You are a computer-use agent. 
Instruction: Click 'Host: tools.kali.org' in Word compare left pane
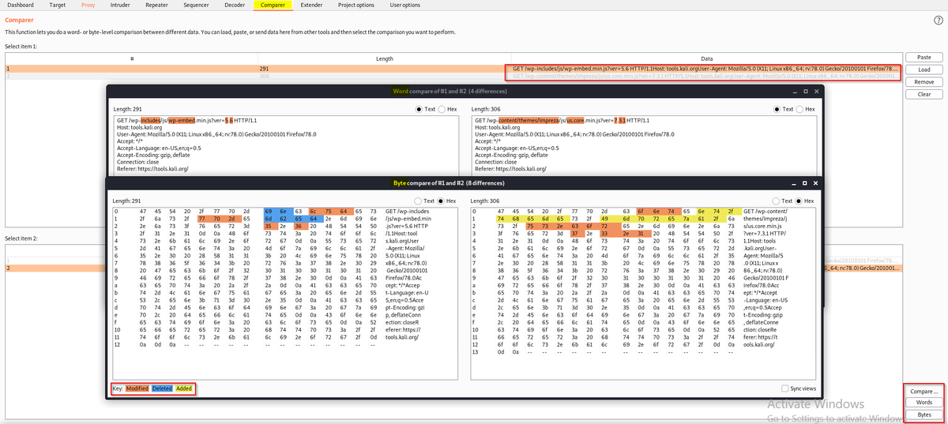140,126
